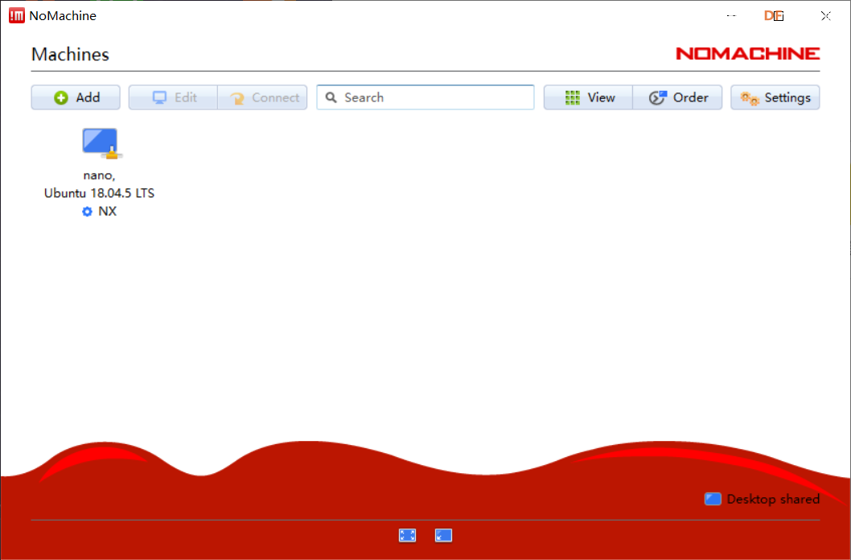Click the Edit button

(173, 97)
